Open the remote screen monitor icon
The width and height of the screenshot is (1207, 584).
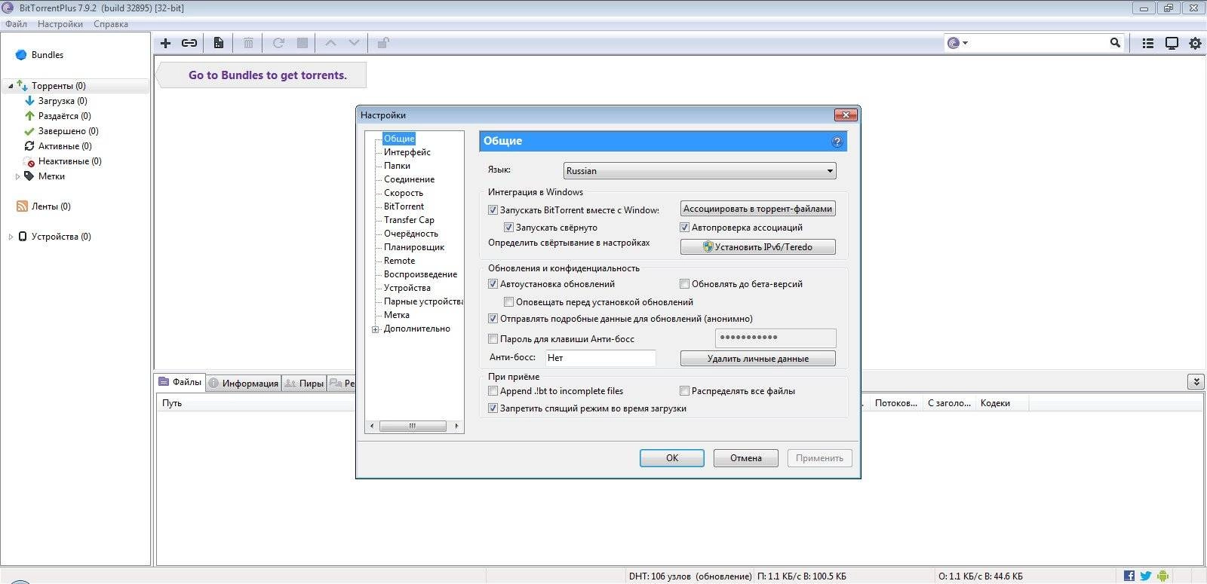(x=1172, y=43)
